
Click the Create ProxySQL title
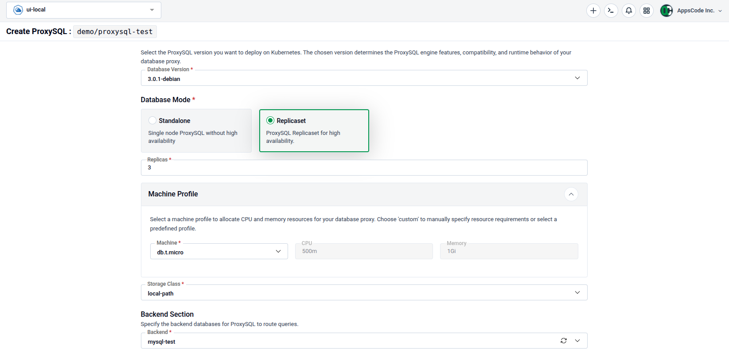click(39, 31)
